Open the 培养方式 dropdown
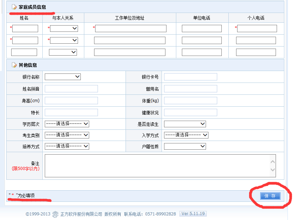 pyautogui.click(x=67, y=146)
